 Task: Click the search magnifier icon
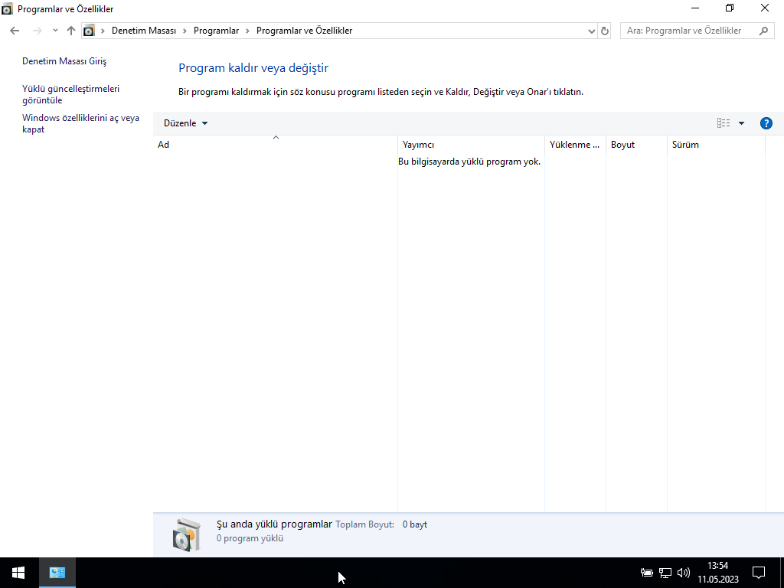click(x=763, y=31)
